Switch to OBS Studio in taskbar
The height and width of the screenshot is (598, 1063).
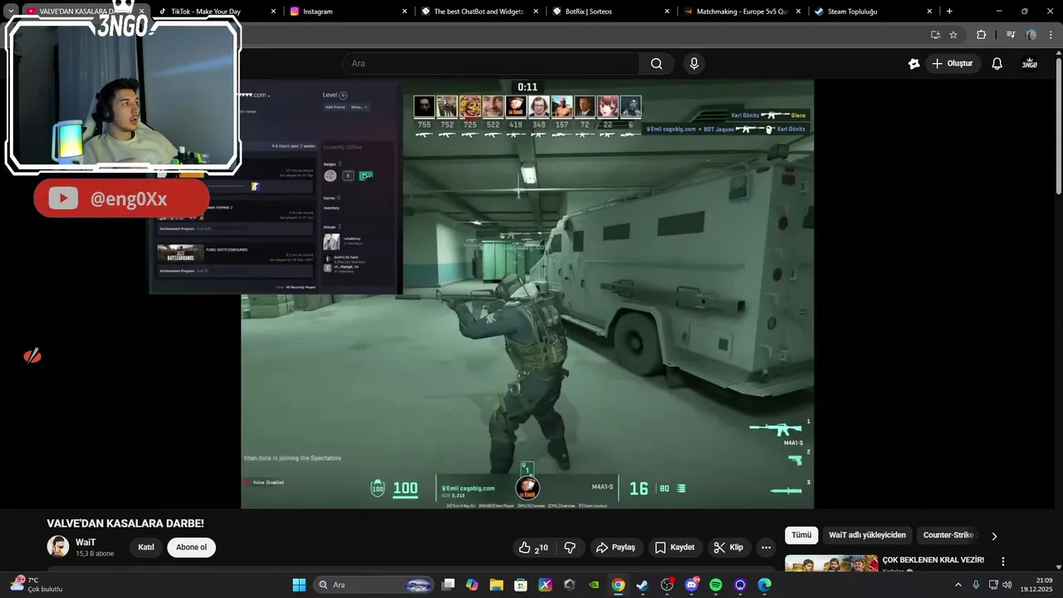pos(667,585)
